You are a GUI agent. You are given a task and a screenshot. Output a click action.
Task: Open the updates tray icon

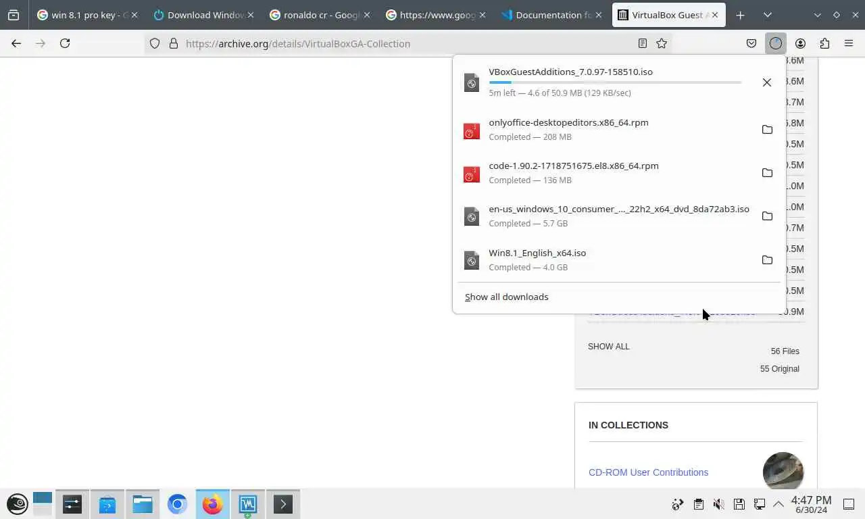[678, 504]
